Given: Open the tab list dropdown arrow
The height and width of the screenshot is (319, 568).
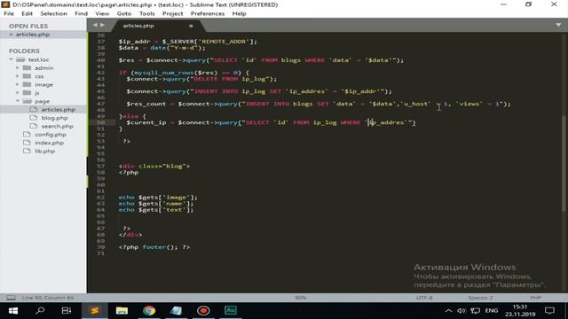Looking at the screenshot, I should point(558,25).
